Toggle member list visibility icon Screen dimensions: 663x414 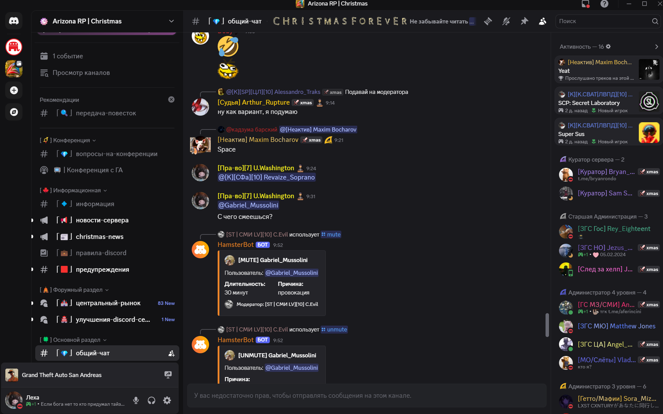pyautogui.click(x=543, y=21)
